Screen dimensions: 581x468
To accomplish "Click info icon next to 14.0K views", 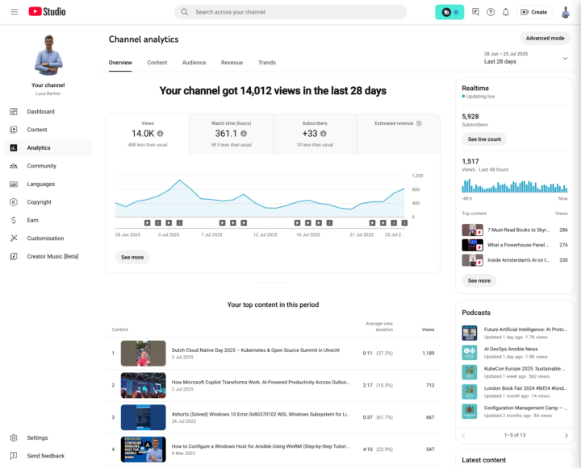I will pyautogui.click(x=160, y=133).
